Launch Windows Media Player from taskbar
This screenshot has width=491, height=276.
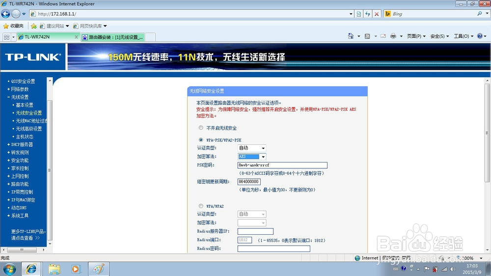[76, 269]
